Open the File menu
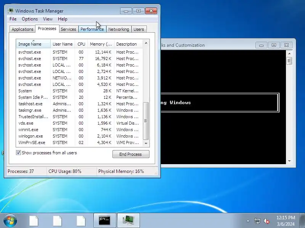The image size is (305, 228). coord(13,19)
